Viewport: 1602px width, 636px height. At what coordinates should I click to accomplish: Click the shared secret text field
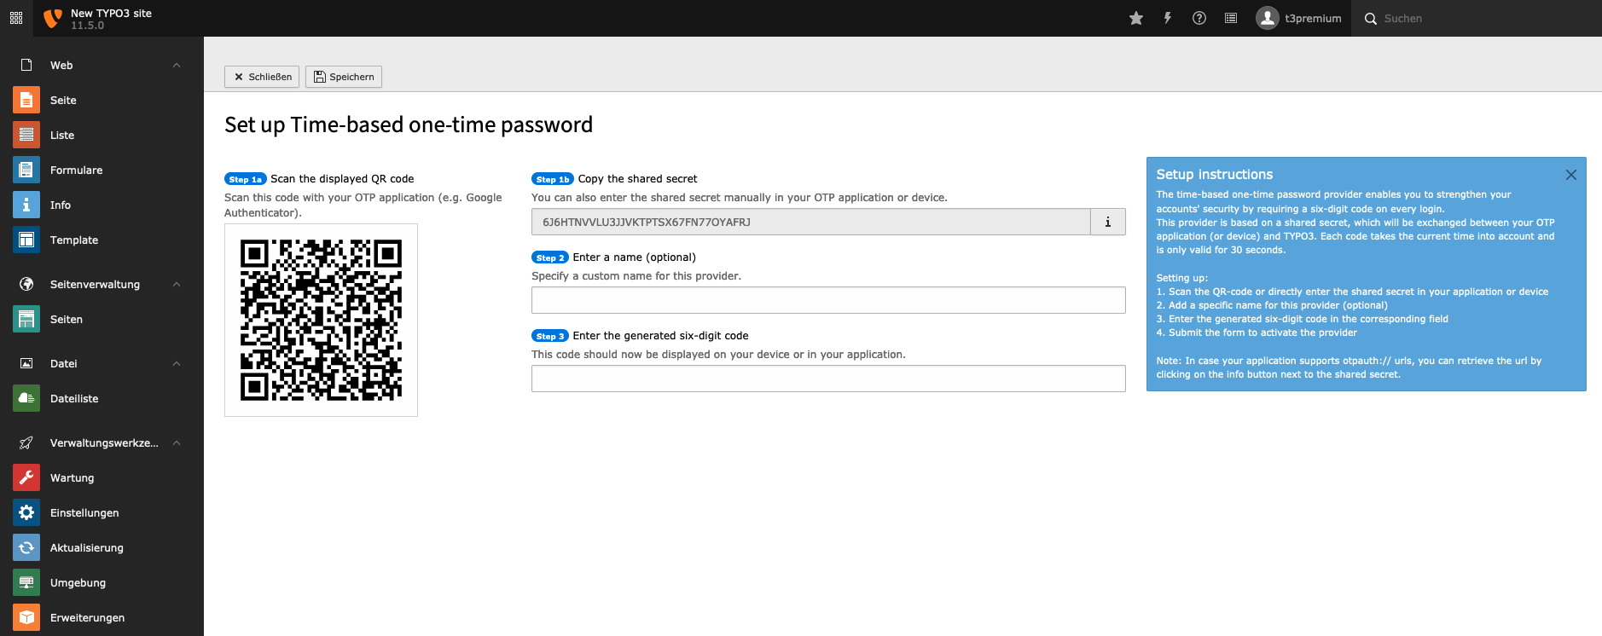pos(810,222)
